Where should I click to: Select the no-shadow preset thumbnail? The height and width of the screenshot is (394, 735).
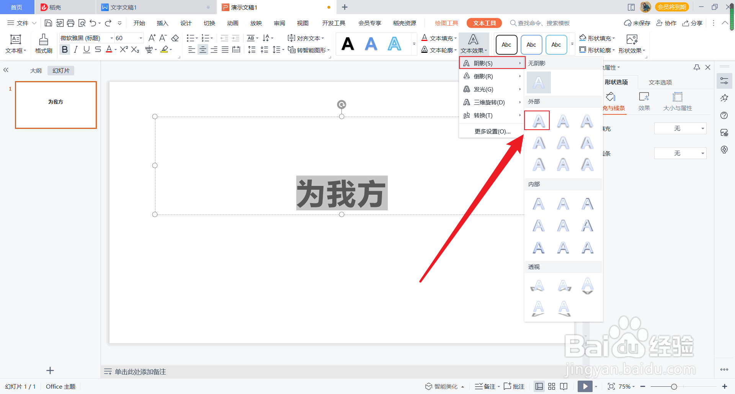(539, 82)
